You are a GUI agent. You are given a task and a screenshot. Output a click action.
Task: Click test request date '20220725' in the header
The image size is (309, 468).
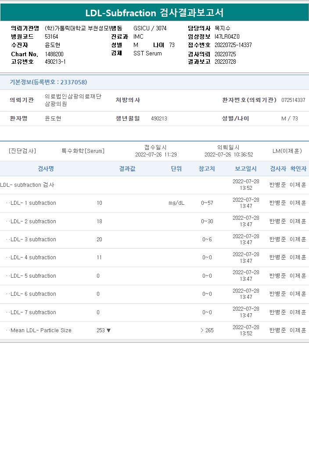point(225,54)
